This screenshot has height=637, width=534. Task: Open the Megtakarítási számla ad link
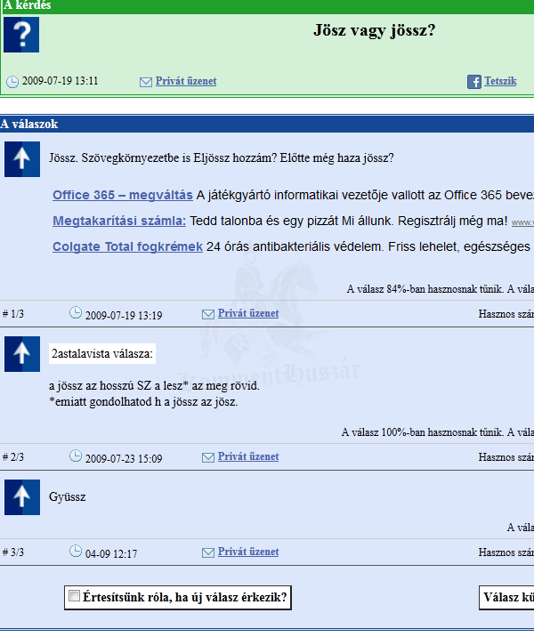[119, 221]
